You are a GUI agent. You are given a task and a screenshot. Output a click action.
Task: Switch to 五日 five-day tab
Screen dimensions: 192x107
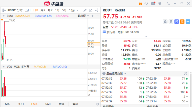click(28, 10)
